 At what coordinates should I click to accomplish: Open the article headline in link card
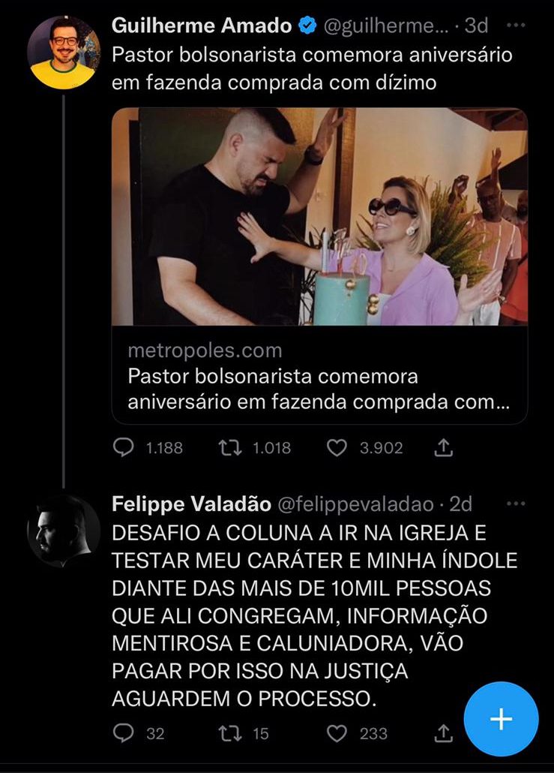(x=318, y=390)
